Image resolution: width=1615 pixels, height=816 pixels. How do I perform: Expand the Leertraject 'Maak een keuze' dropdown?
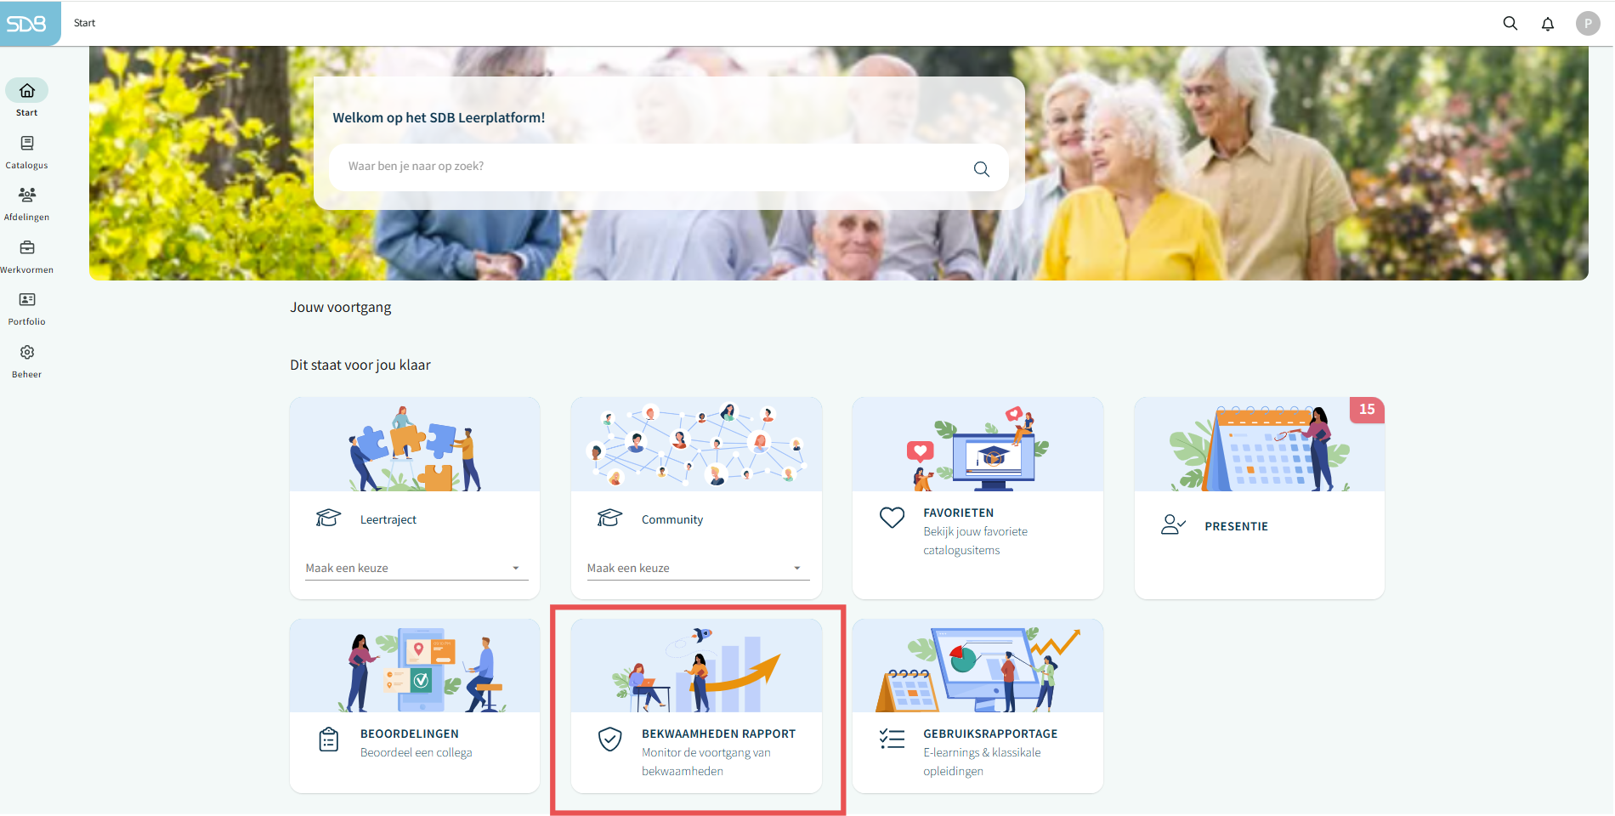click(x=416, y=568)
